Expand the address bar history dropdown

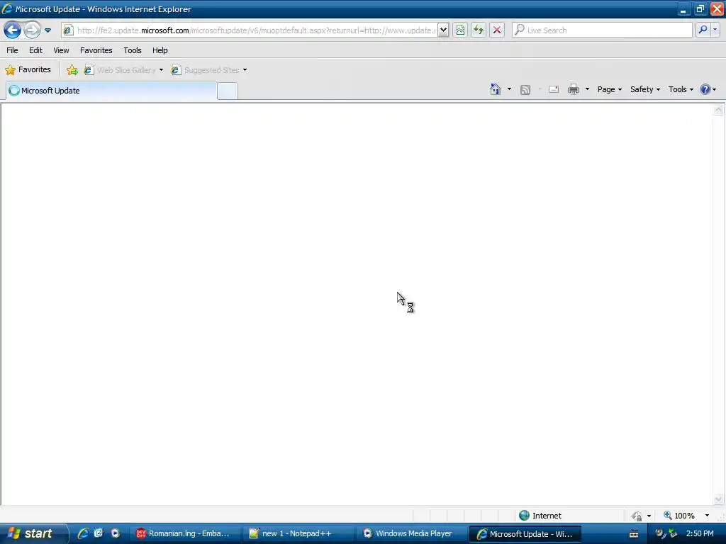443,30
